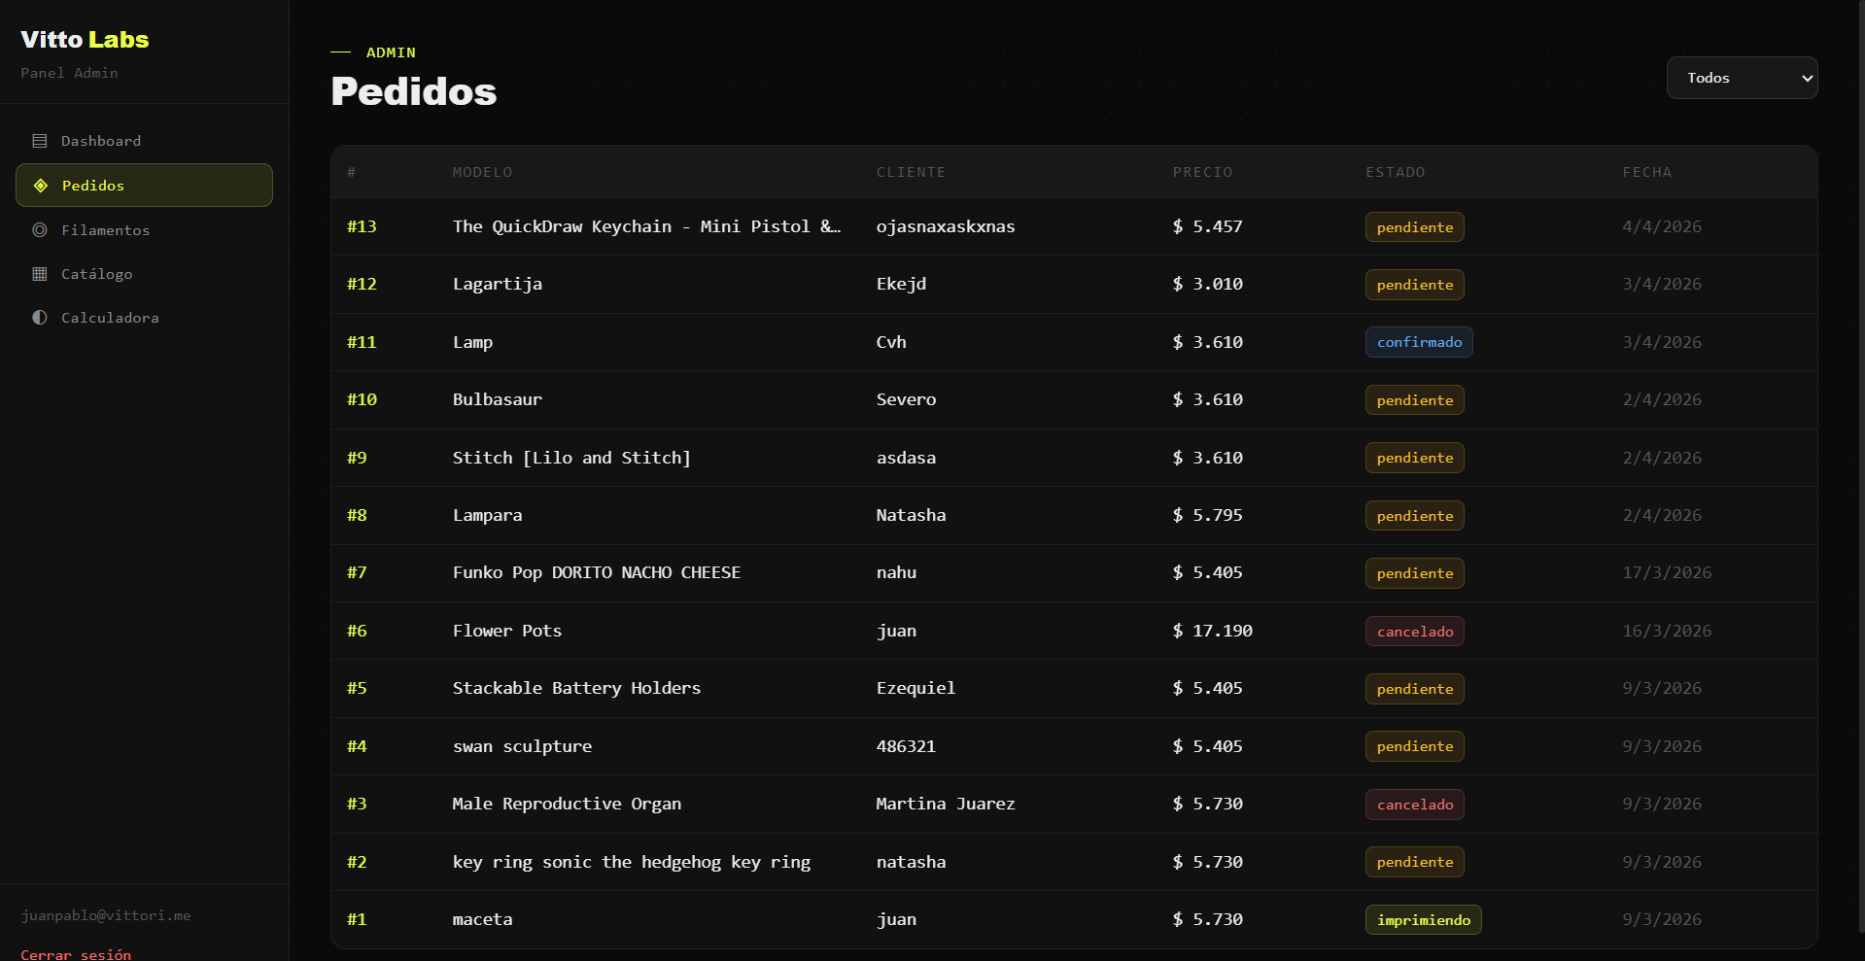The width and height of the screenshot is (1865, 961).
Task: Open the Catálogo section
Action: pos(144,274)
